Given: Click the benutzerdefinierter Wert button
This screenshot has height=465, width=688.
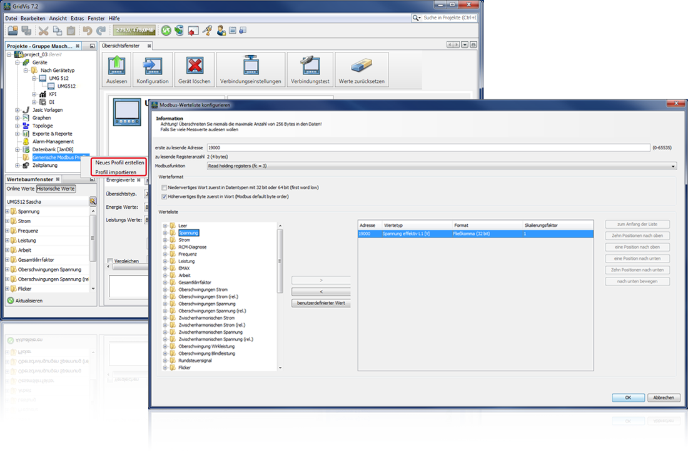Looking at the screenshot, I should [x=320, y=304].
